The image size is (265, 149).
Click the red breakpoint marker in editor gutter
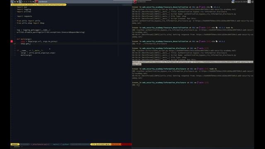12,41
